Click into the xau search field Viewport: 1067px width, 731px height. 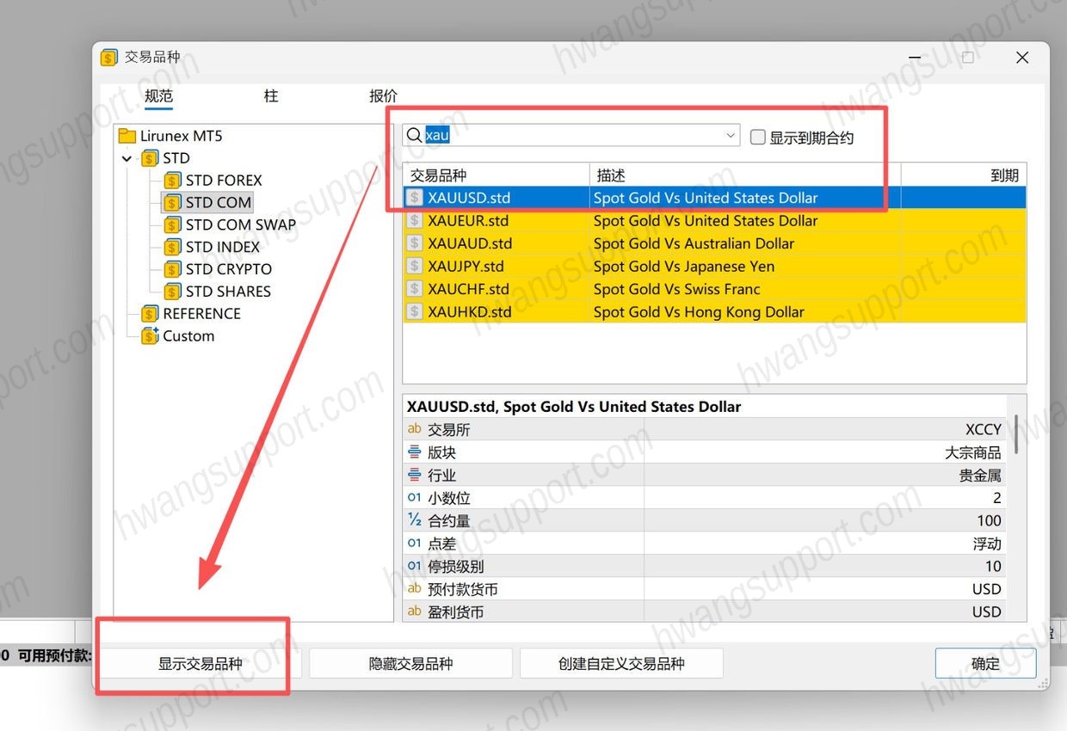pos(572,135)
